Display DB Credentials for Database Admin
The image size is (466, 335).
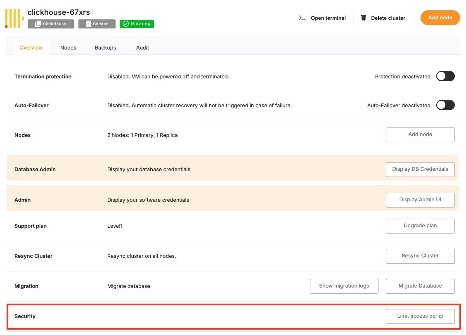(420, 169)
